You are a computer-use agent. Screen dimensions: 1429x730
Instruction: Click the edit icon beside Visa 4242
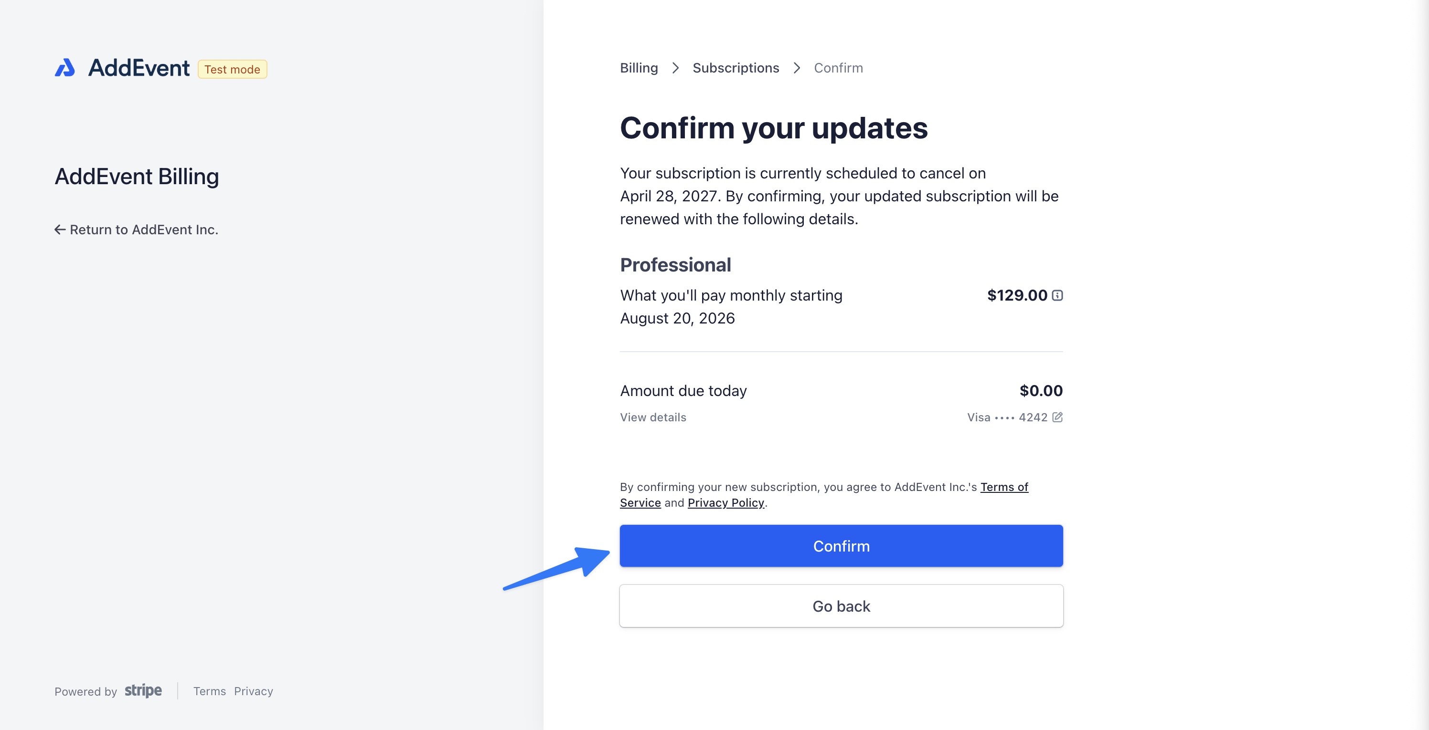point(1057,417)
